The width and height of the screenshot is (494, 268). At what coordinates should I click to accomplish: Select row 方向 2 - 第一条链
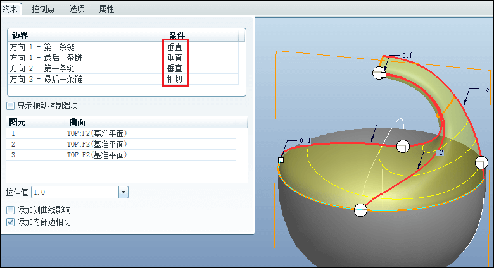pos(123,68)
